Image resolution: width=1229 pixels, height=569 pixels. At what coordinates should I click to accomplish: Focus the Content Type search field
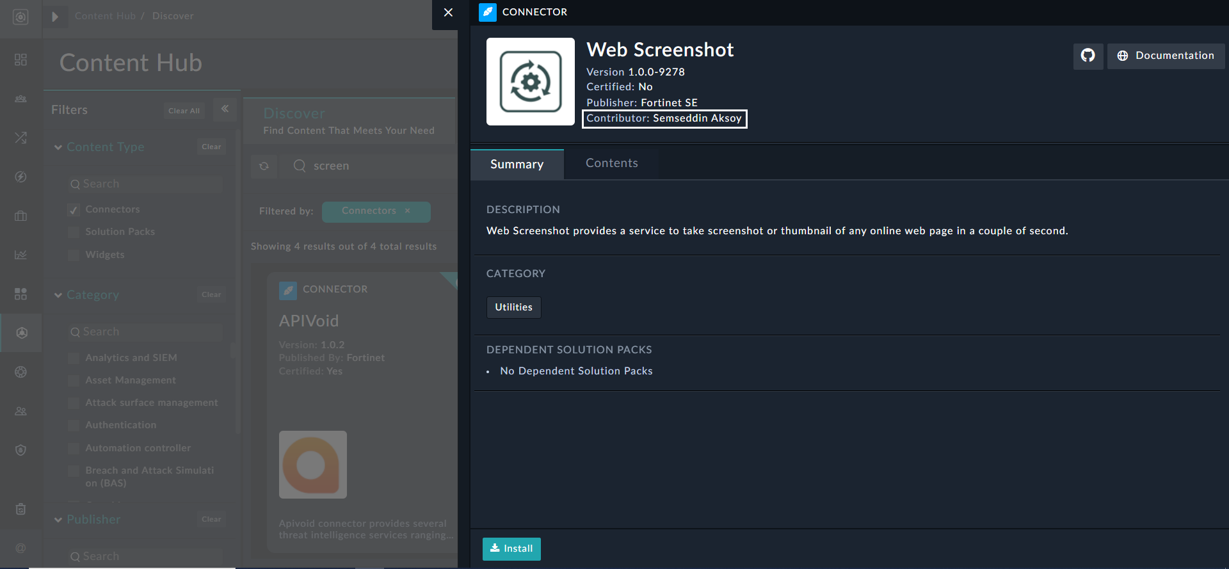(146, 184)
